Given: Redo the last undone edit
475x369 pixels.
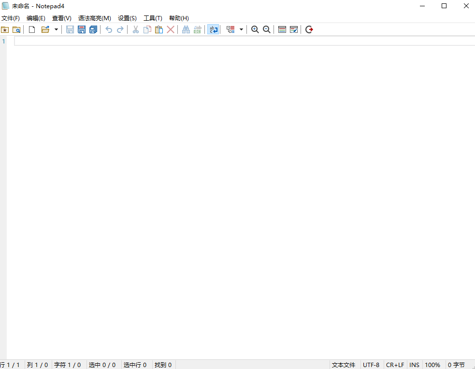Looking at the screenshot, I should click(120, 29).
